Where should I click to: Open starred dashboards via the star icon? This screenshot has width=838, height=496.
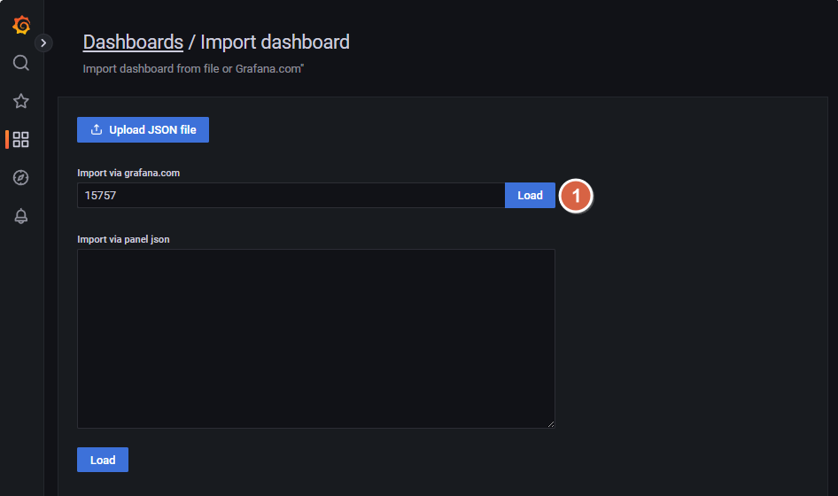point(21,101)
